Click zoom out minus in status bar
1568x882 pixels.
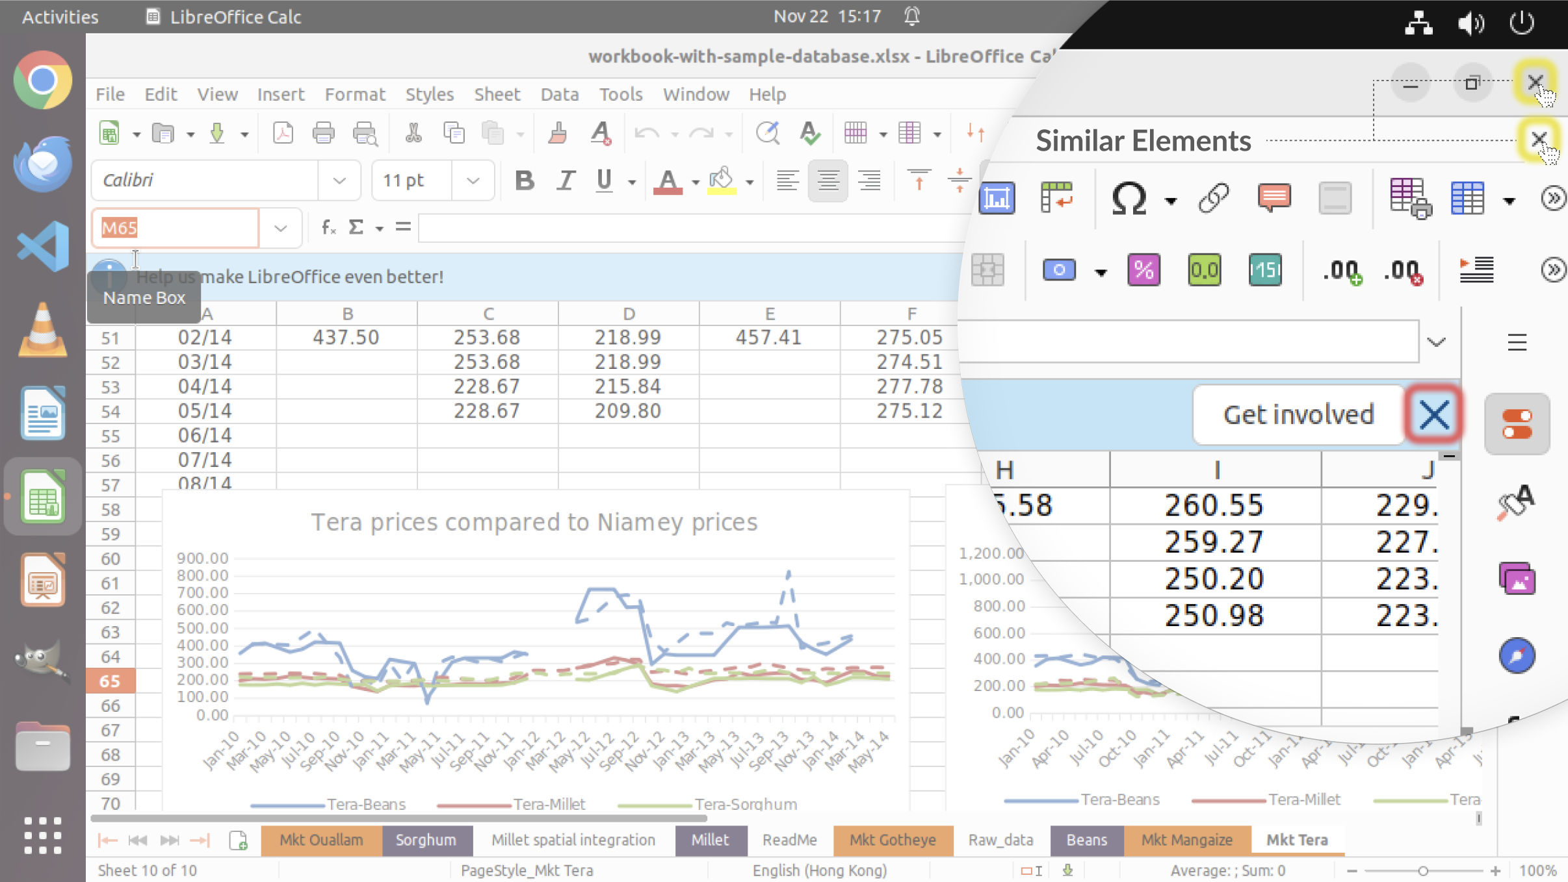coord(1352,871)
